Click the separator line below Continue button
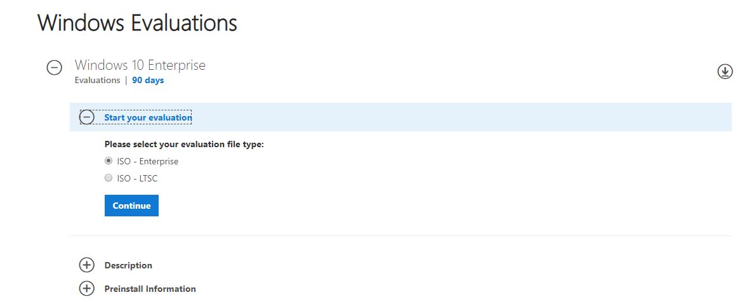Viewport: 752px width, 302px height. [x=400, y=235]
